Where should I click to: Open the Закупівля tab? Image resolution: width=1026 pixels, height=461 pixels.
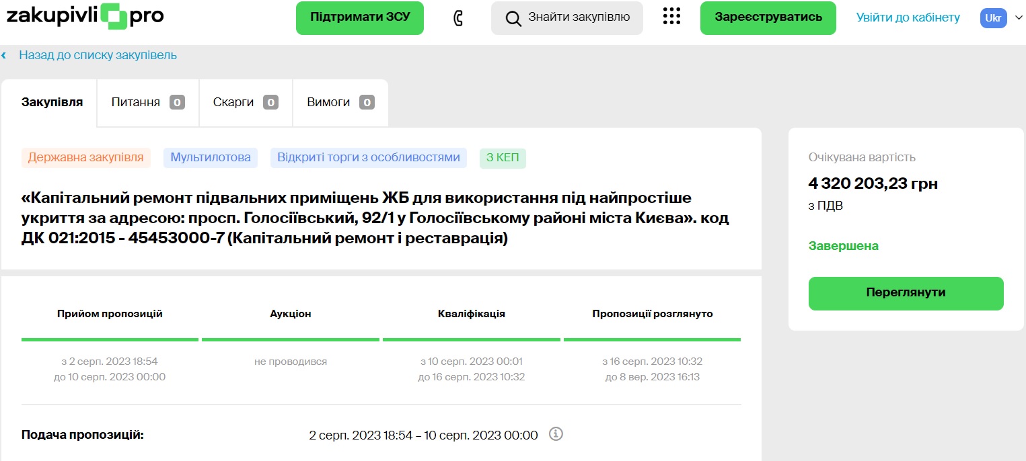pos(52,102)
